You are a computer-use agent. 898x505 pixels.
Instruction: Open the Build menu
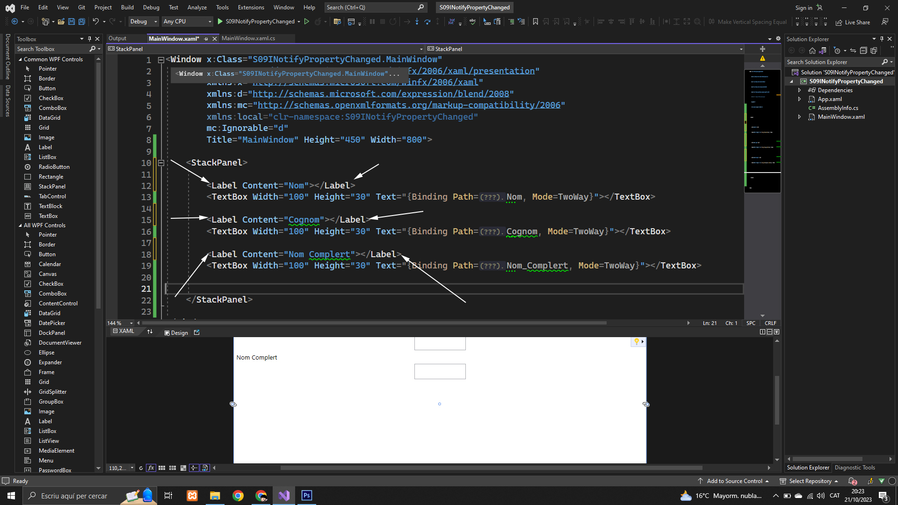pos(127,7)
